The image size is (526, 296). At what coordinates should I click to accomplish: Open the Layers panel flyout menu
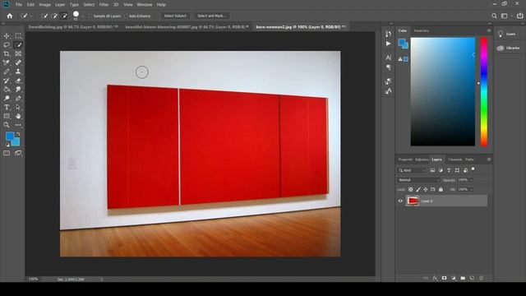coord(489,160)
